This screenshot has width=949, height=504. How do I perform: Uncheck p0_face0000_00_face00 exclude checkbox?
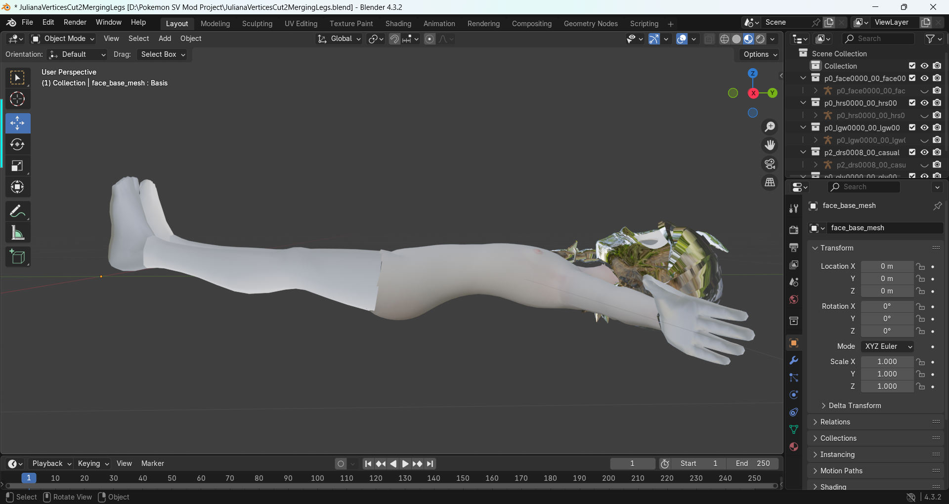point(912,78)
